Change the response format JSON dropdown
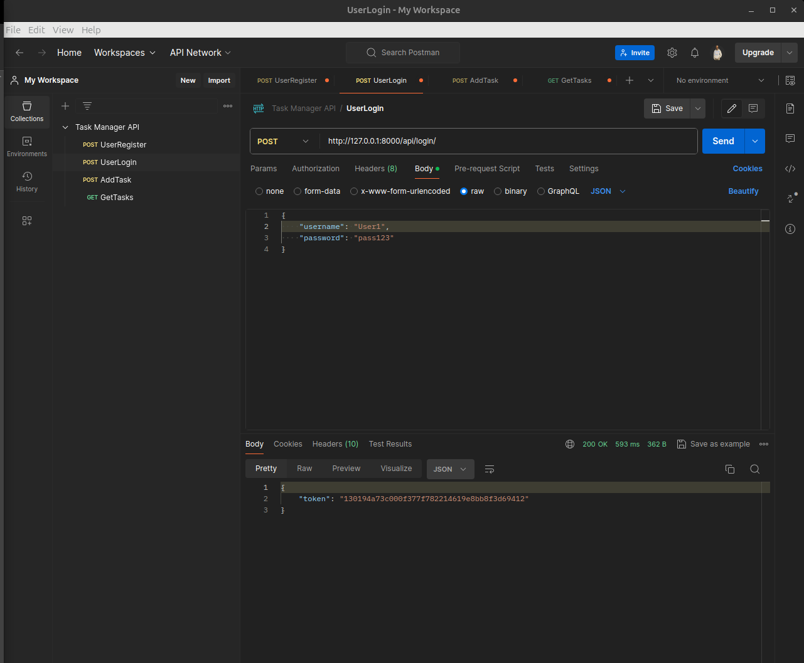804x663 pixels. (451, 469)
